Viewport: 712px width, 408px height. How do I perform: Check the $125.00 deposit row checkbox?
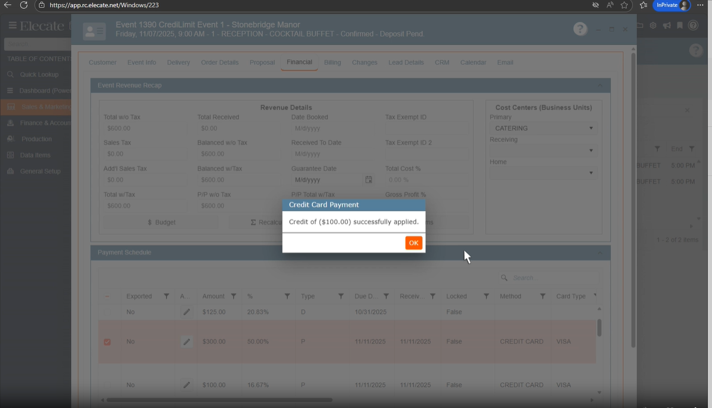tap(107, 312)
